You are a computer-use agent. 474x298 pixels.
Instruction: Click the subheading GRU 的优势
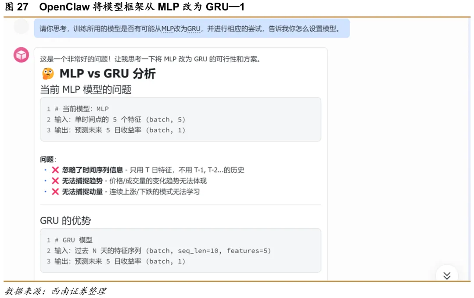[x=65, y=221]
